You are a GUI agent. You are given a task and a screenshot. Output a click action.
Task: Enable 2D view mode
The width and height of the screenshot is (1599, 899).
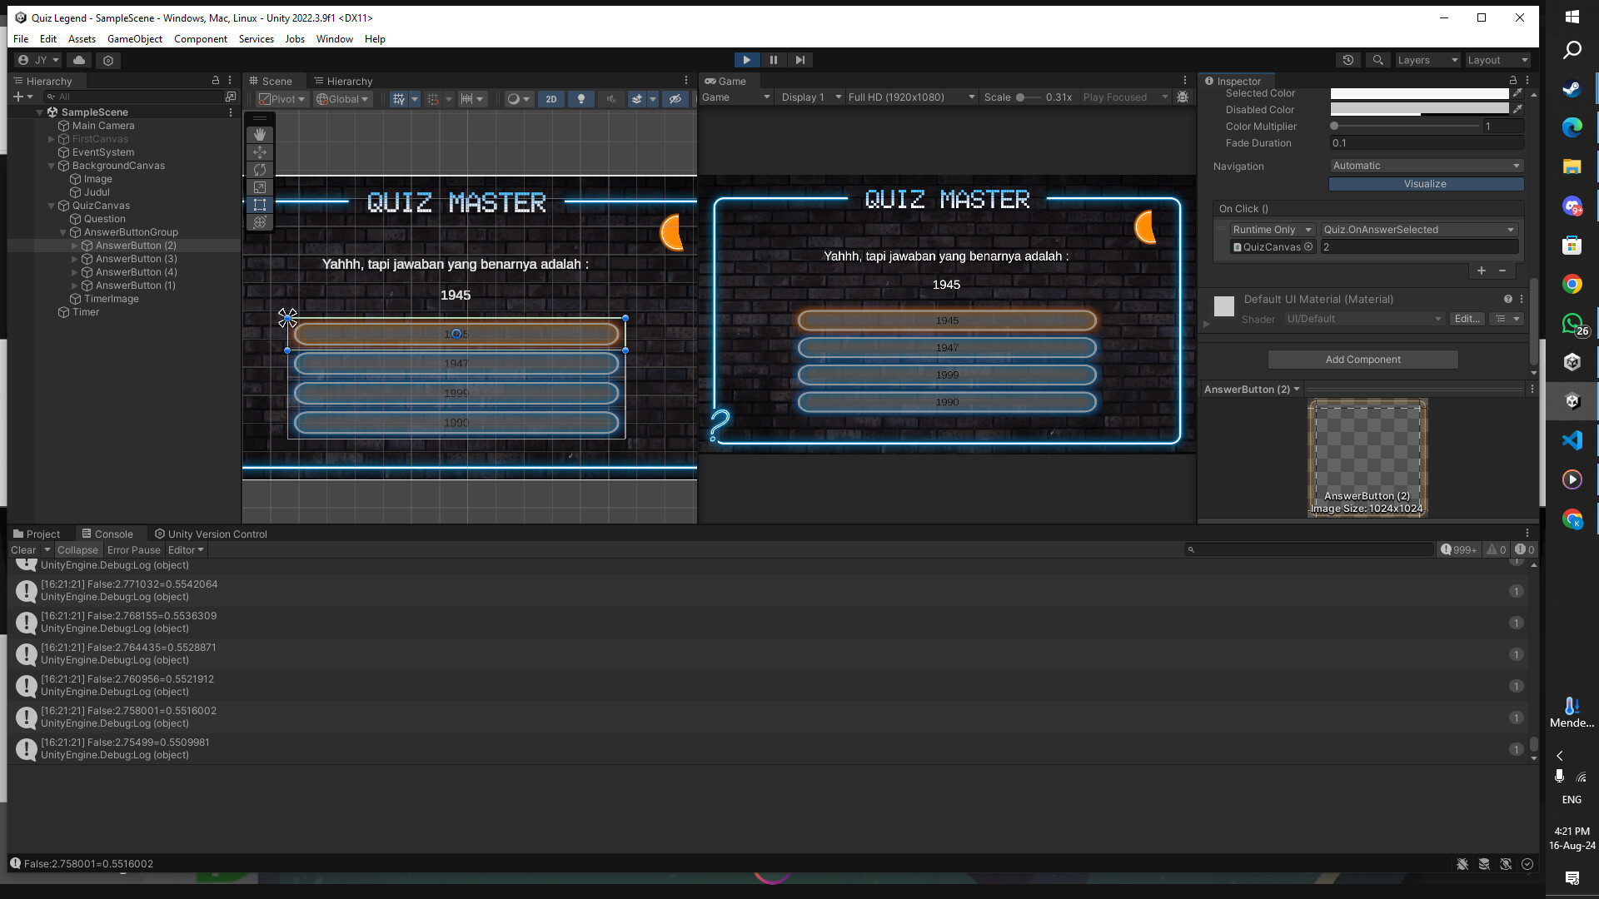click(551, 98)
